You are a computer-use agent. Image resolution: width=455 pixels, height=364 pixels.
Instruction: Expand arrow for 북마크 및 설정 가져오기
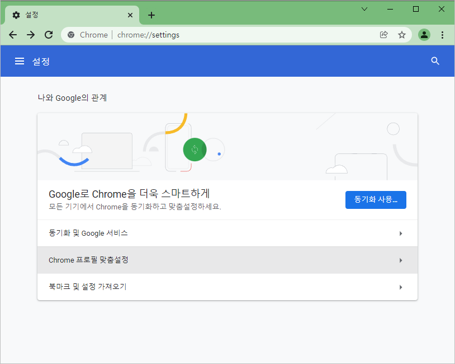(x=401, y=287)
